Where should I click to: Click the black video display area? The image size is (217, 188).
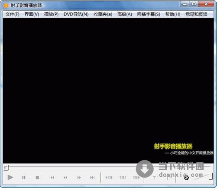(x=108, y=91)
